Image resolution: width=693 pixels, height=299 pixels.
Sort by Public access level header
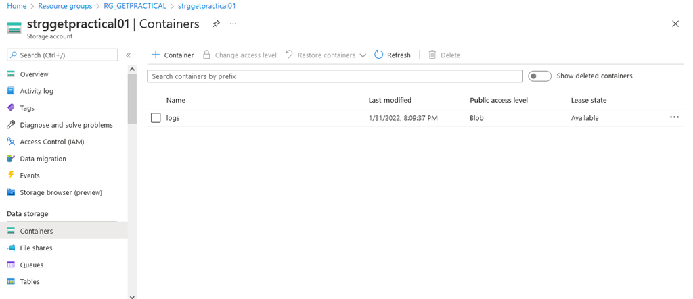pyautogui.click(x=499, y=100)
